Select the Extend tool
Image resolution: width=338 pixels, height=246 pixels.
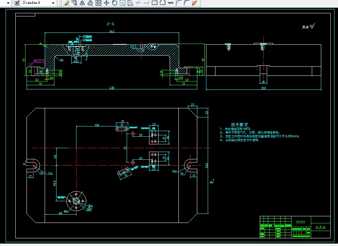tap(147, 3)
